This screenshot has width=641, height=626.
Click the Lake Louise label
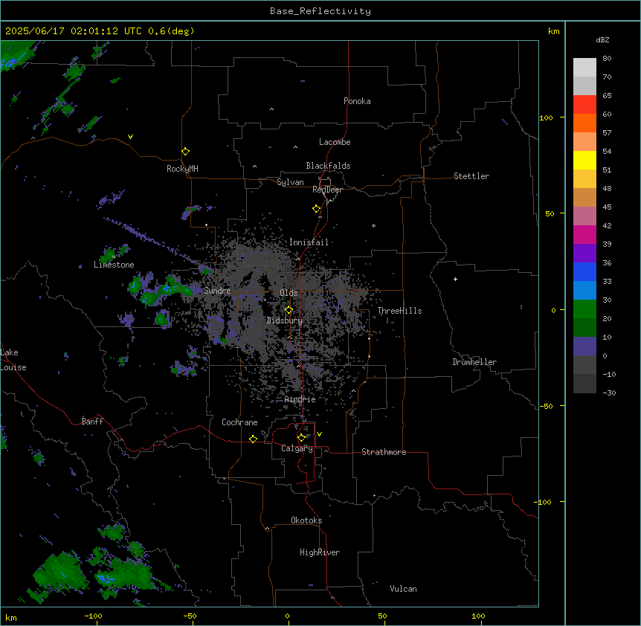pos(13,360)
